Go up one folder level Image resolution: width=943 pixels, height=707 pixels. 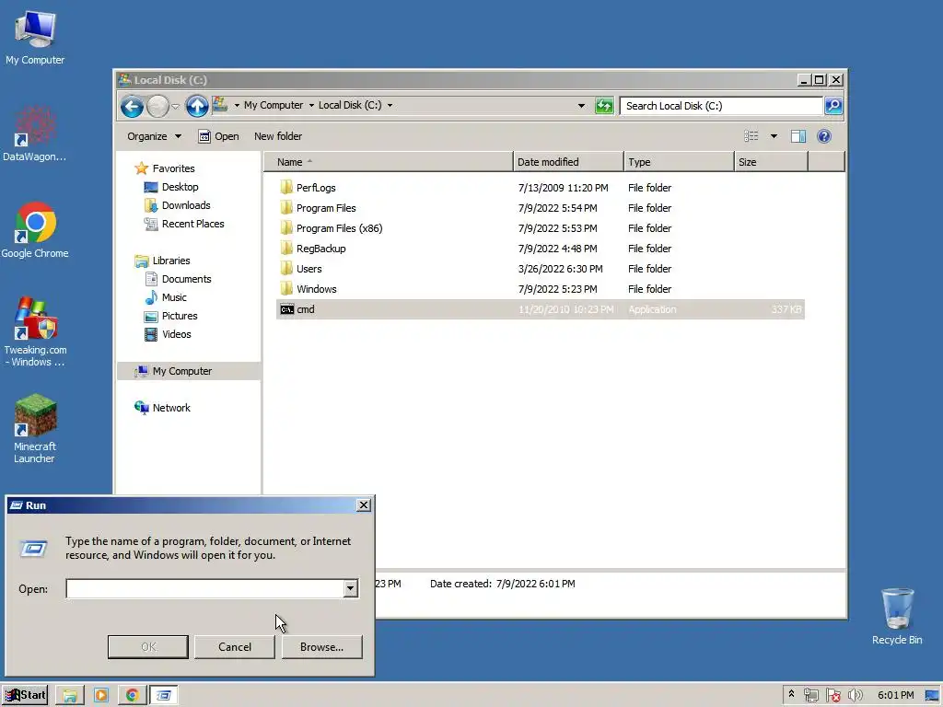point(197,107)
